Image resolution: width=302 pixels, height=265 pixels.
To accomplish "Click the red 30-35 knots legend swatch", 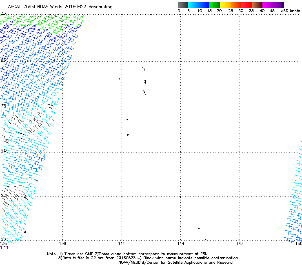I will [246, 5].
